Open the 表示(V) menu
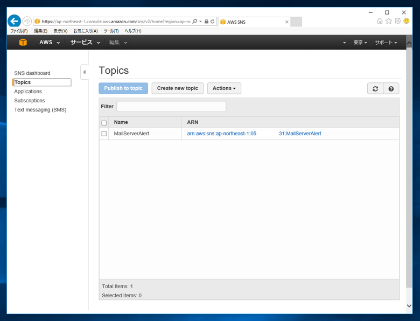This screenshot has height=321, width=420. (60, 31)
